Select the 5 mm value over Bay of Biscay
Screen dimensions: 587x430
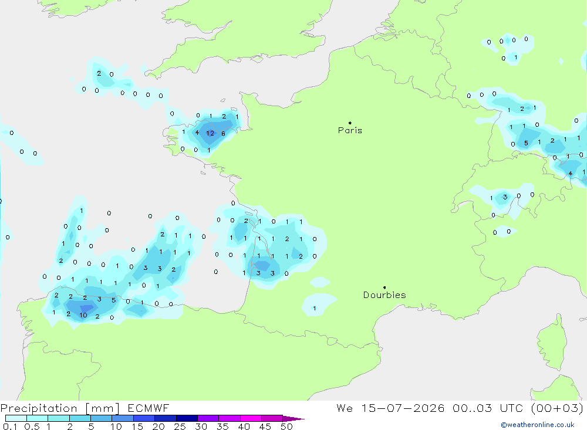(113, 300)
